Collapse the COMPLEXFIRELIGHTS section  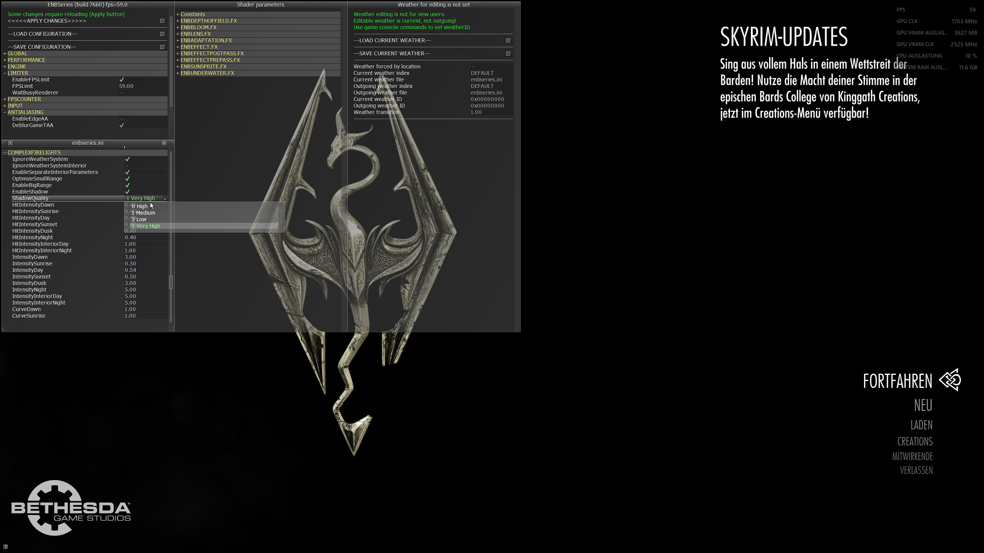[x=5, y=152]
